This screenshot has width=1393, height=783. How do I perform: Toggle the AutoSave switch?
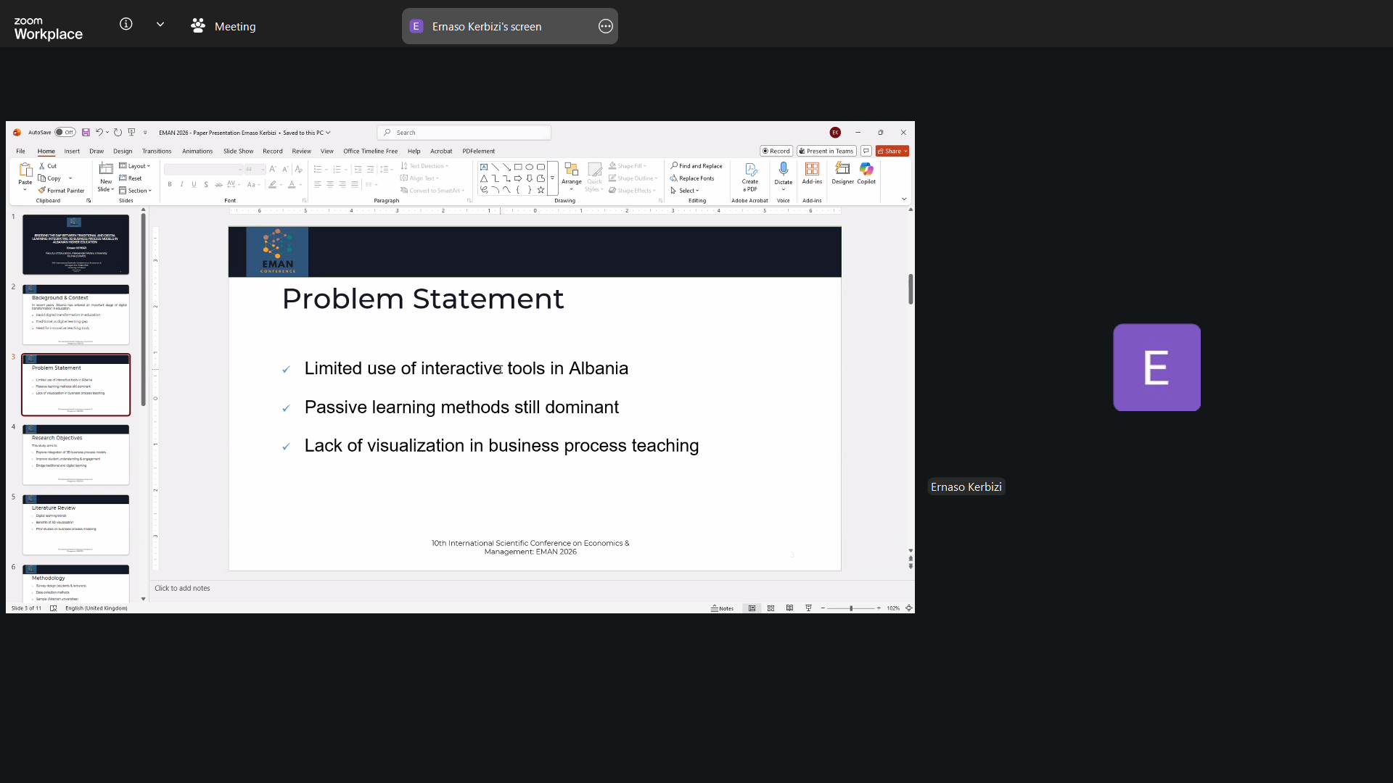(65, 133)
